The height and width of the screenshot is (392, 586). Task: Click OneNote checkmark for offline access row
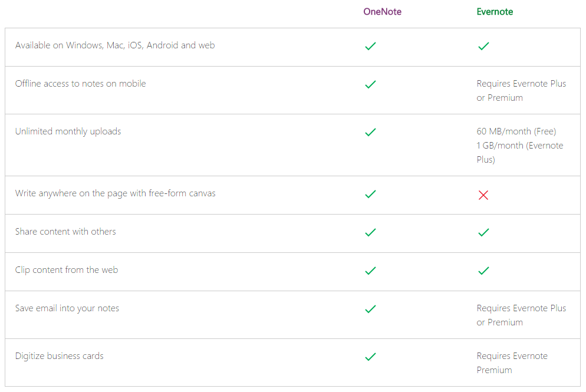(x=370, y=84)
